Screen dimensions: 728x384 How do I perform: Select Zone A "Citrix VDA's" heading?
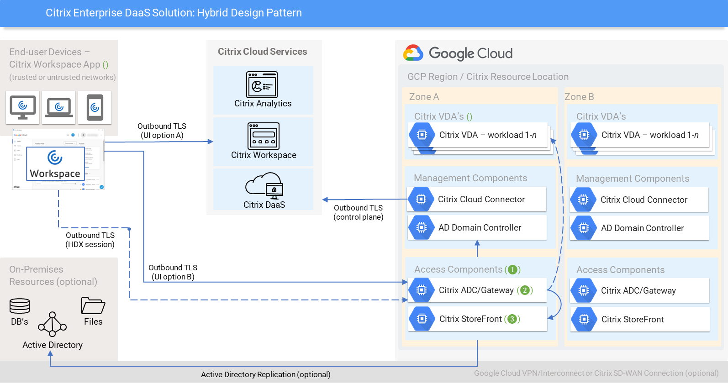pos(439,116)
